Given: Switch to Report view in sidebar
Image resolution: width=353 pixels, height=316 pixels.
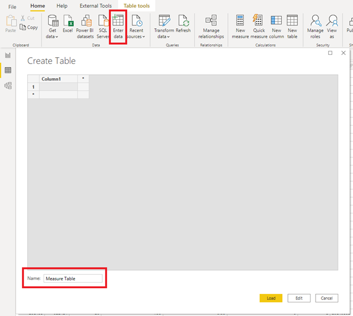Looking at the screenshot, I should tap(8, 55).
